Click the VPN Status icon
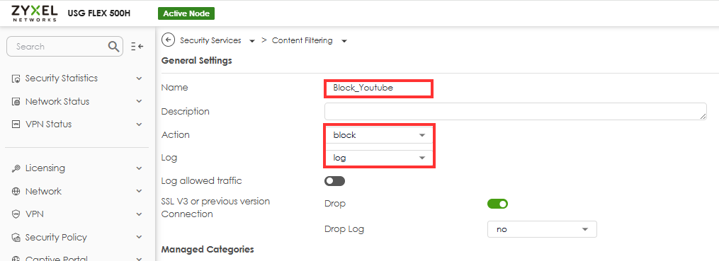This screenshot has height=261, width=719. click(16, 124)
